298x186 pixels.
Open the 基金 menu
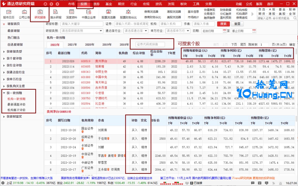(x=109, y=4)
